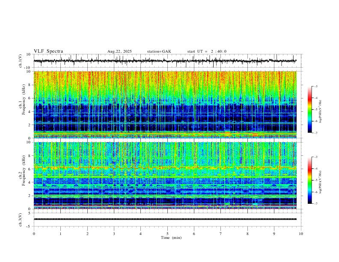Click time axis tick label '5'
The height and width of the screenshot is (262, 339).
167,234
